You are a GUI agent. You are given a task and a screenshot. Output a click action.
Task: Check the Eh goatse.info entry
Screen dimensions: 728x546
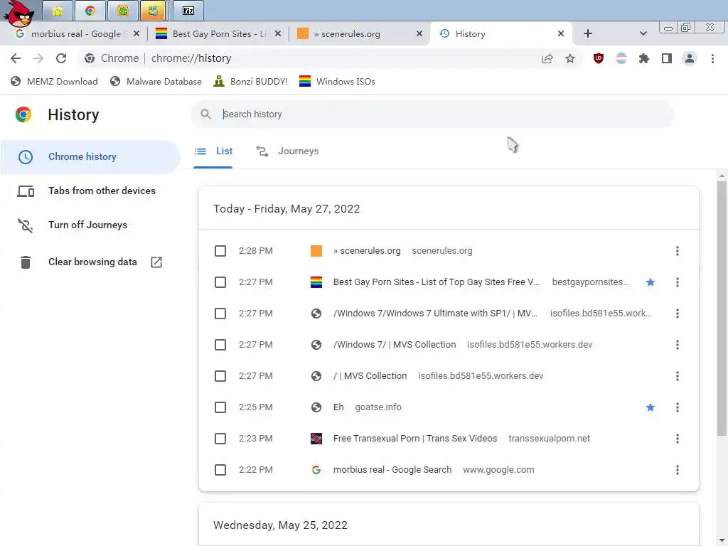220,407
